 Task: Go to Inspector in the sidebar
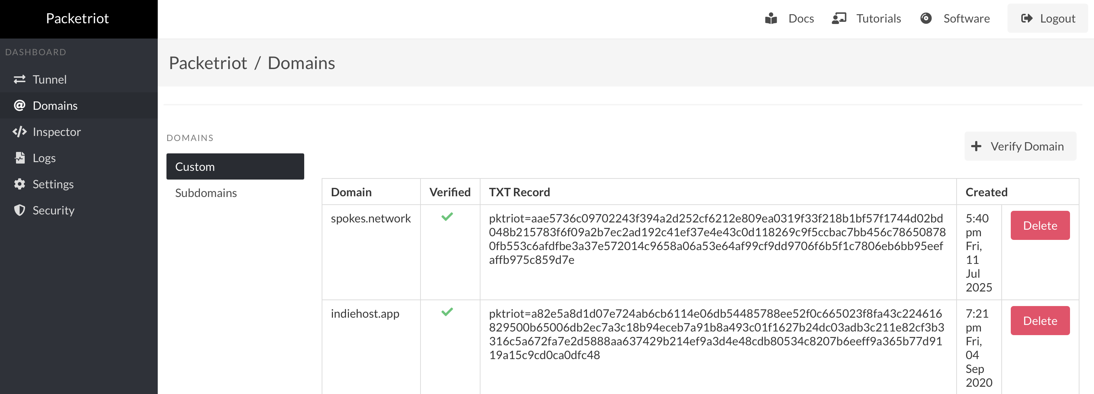[79, 132]
